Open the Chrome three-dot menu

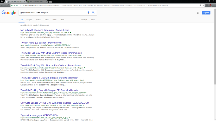[214, 5]
